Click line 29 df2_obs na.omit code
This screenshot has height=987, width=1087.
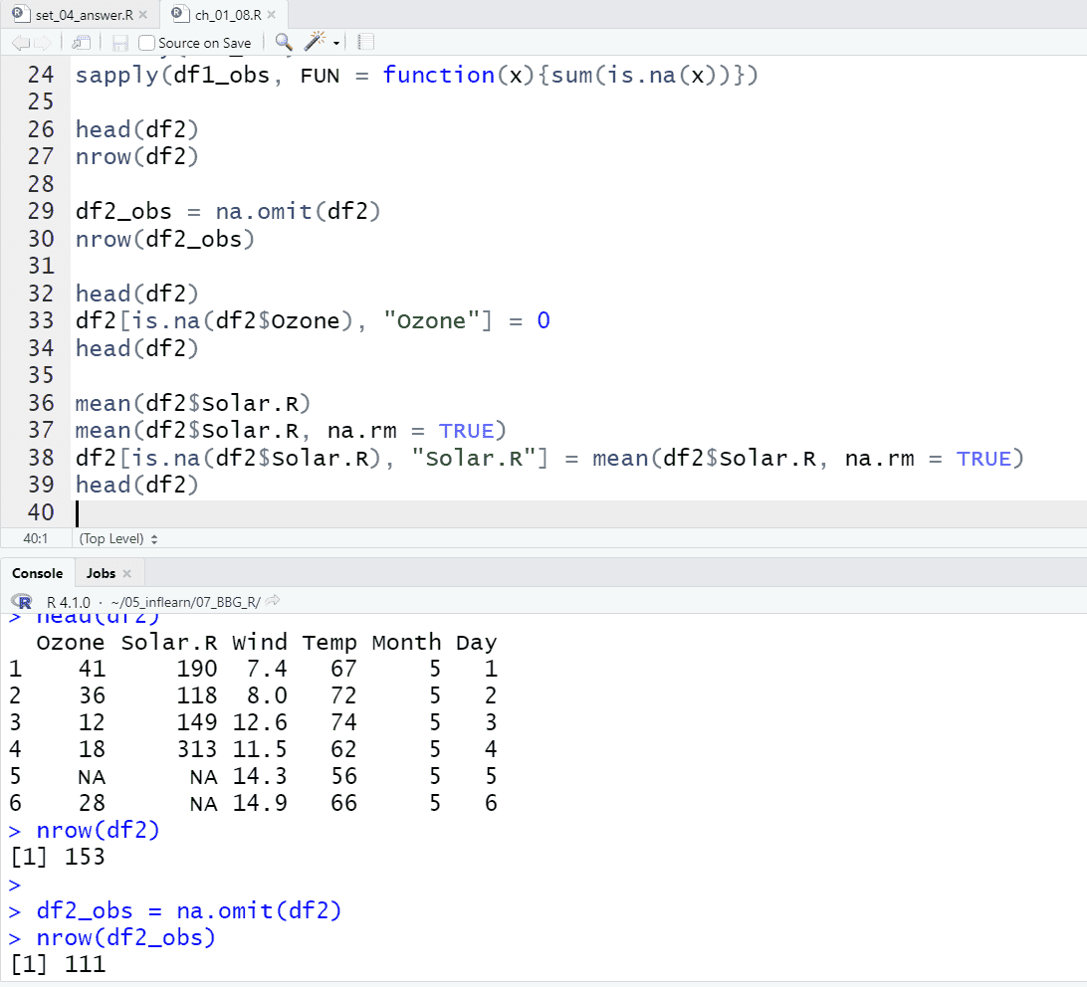point(228,211)
